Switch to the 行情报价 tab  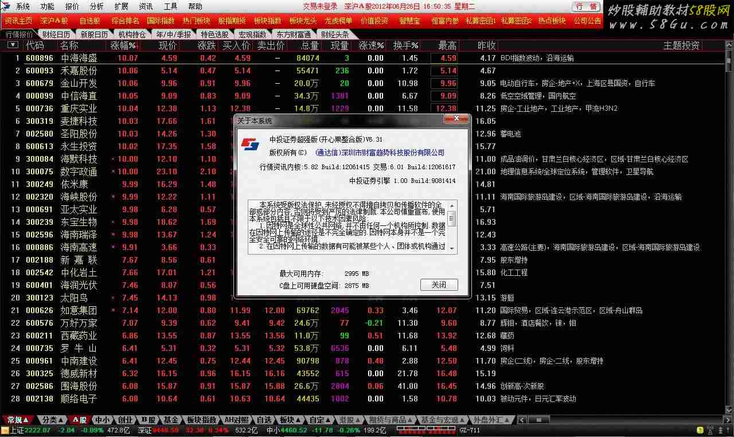(x=19, y=34)
